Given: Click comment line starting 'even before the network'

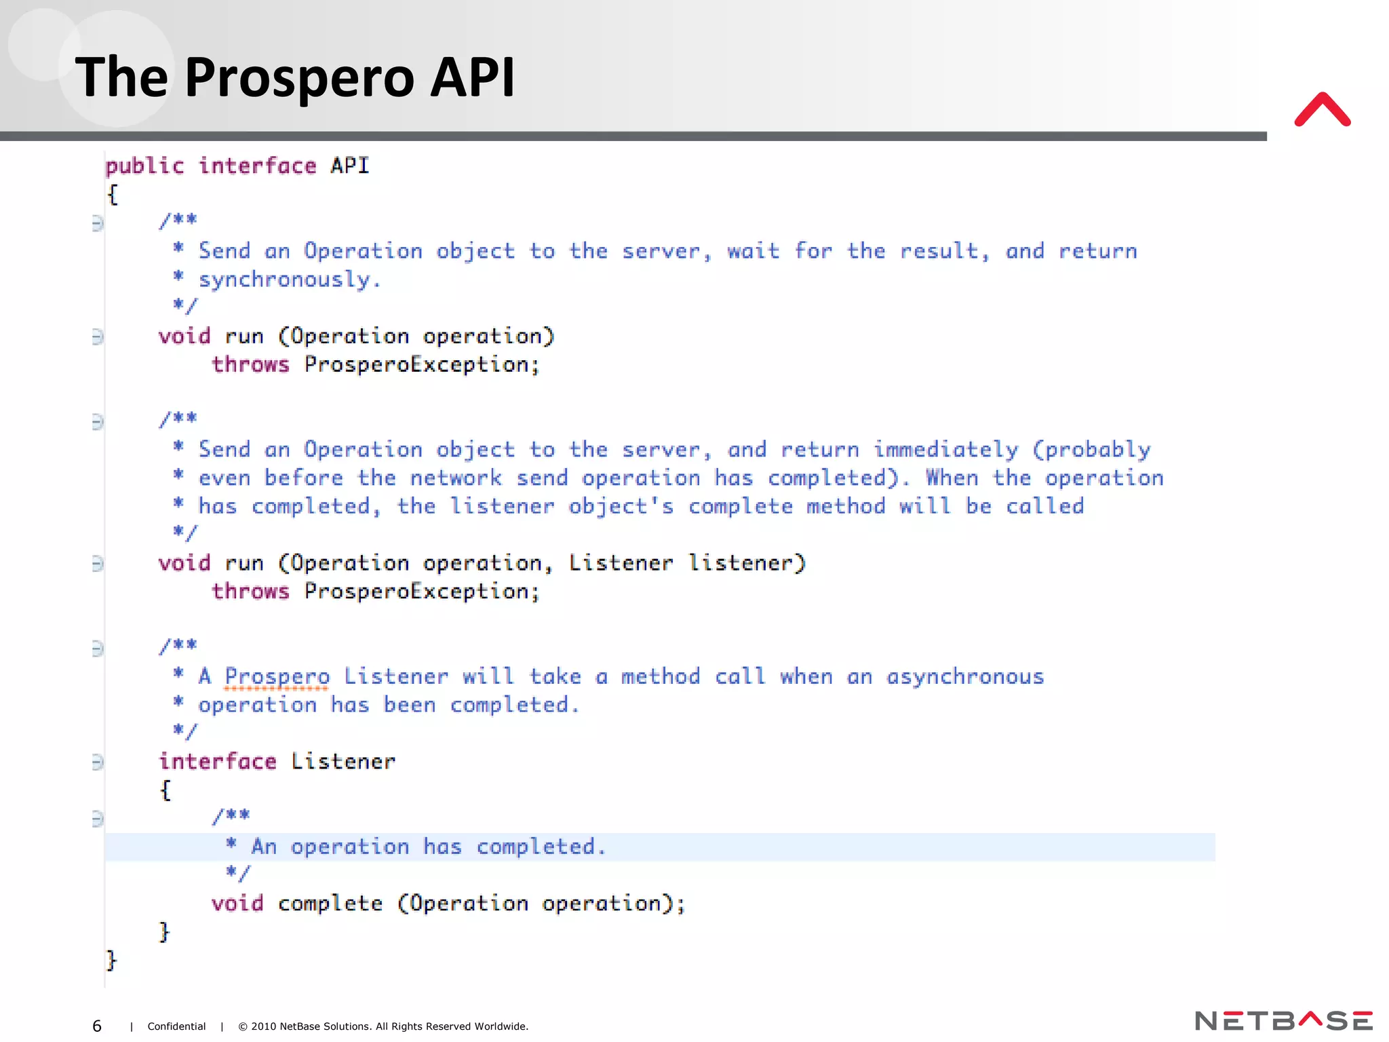Looking at the screenshot, I should click(x=681, y=478).
